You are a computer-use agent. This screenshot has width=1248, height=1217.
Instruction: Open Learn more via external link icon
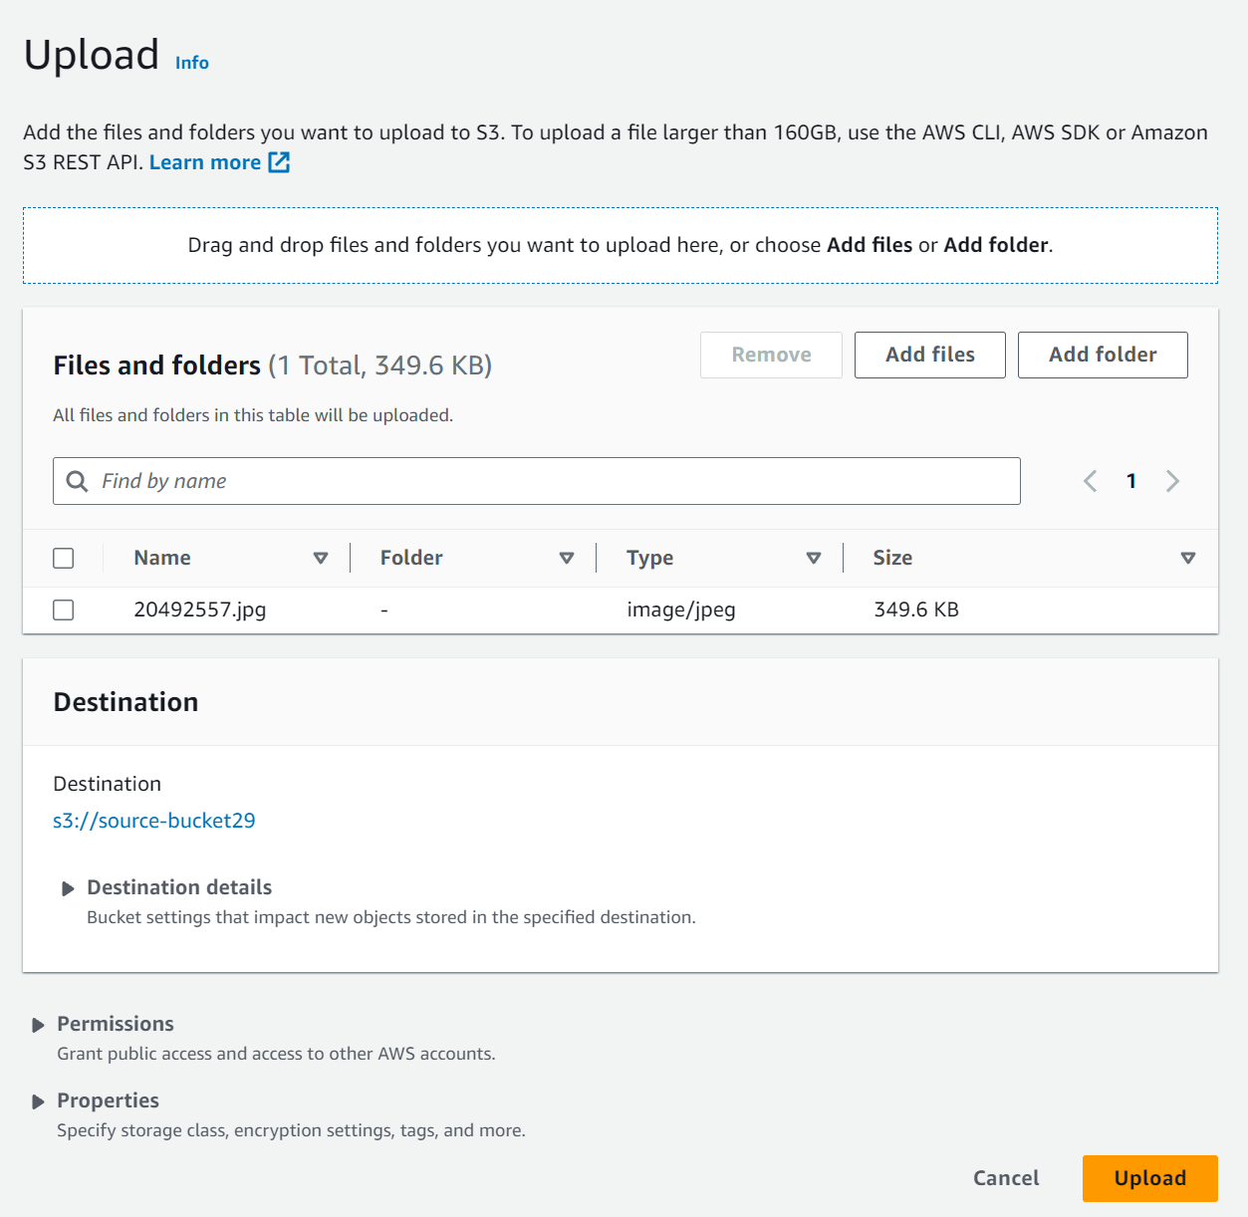click(278, 161)
